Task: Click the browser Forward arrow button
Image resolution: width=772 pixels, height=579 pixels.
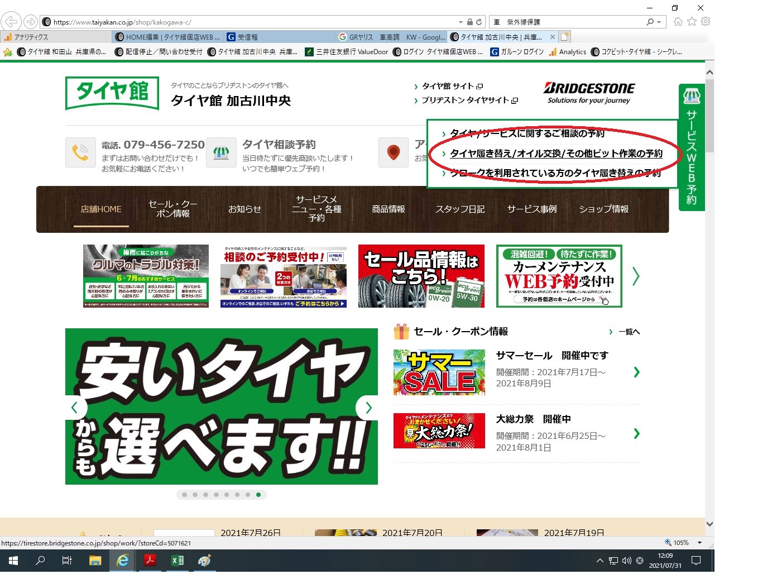Action: point(31,22)
